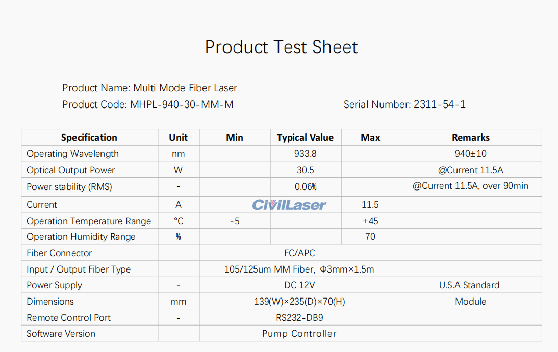Click the 933.8 typical wavelength value
558x352 pixels.
pyautogui.click(x=305, y=154)
